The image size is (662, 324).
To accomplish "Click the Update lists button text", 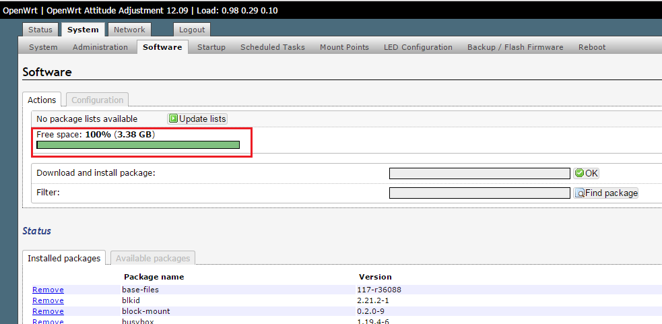I will tap(203, 119).
